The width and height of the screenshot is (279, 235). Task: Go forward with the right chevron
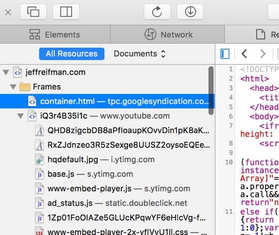pyautogui.click(x=263, y=54)
